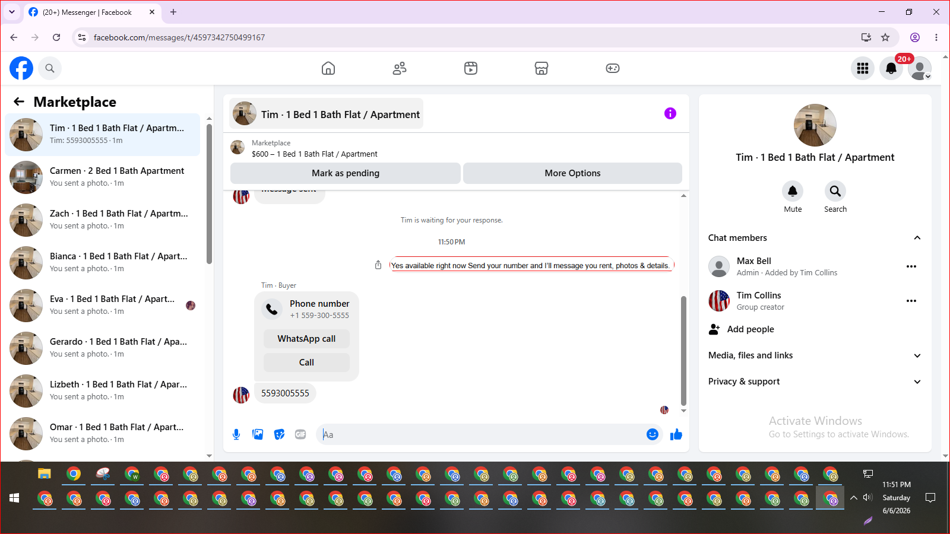
Task: Click the phone icon in Phone number card
Action: pos(272,309)
